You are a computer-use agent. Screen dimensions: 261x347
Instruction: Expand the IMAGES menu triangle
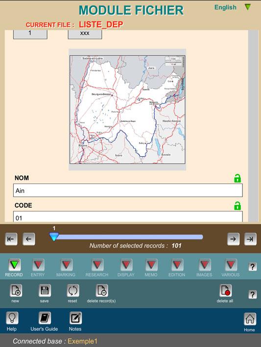tap(205, 265)
